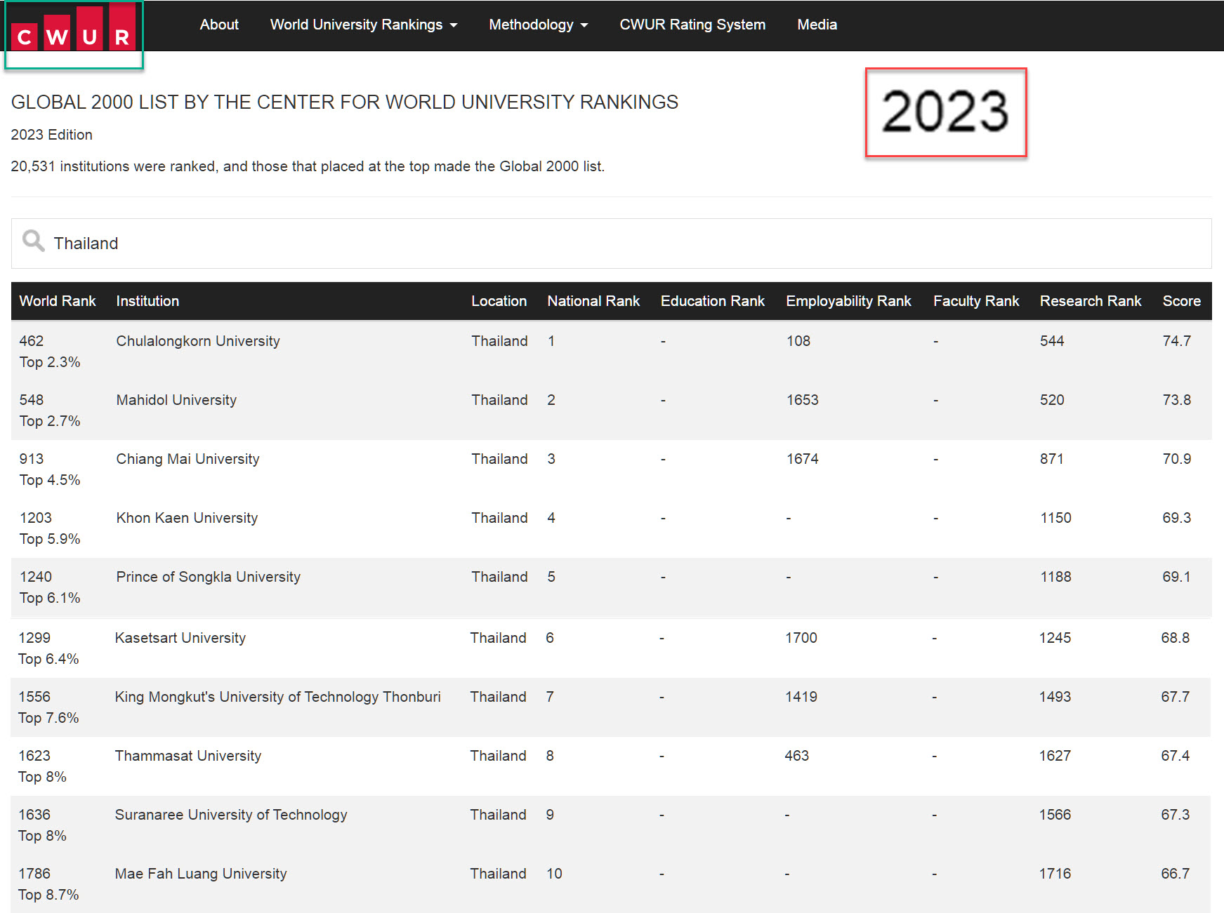Select research rank 544 cell
The height and width of the screenshot is (913, 1224).
[1052, 341]
